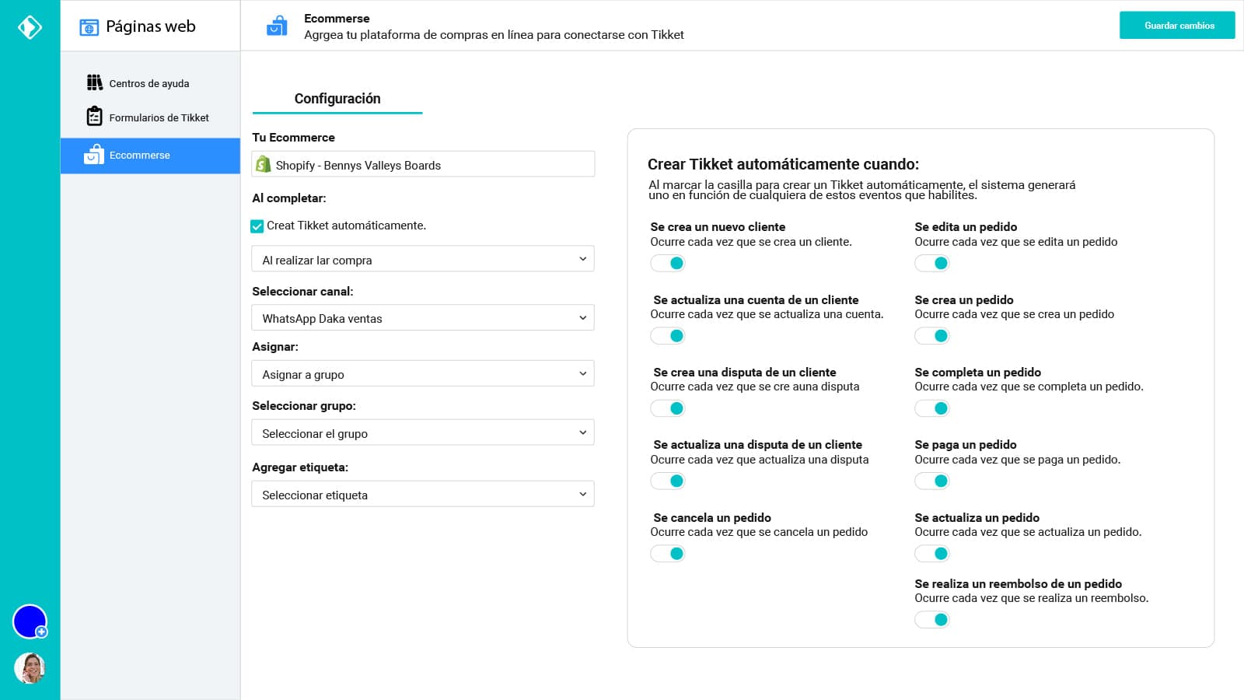Image resolution: width=1244 pixels, height=700 pixels.
Task: Click the blue circle add-account icon
Action: [x=30, y=621]
